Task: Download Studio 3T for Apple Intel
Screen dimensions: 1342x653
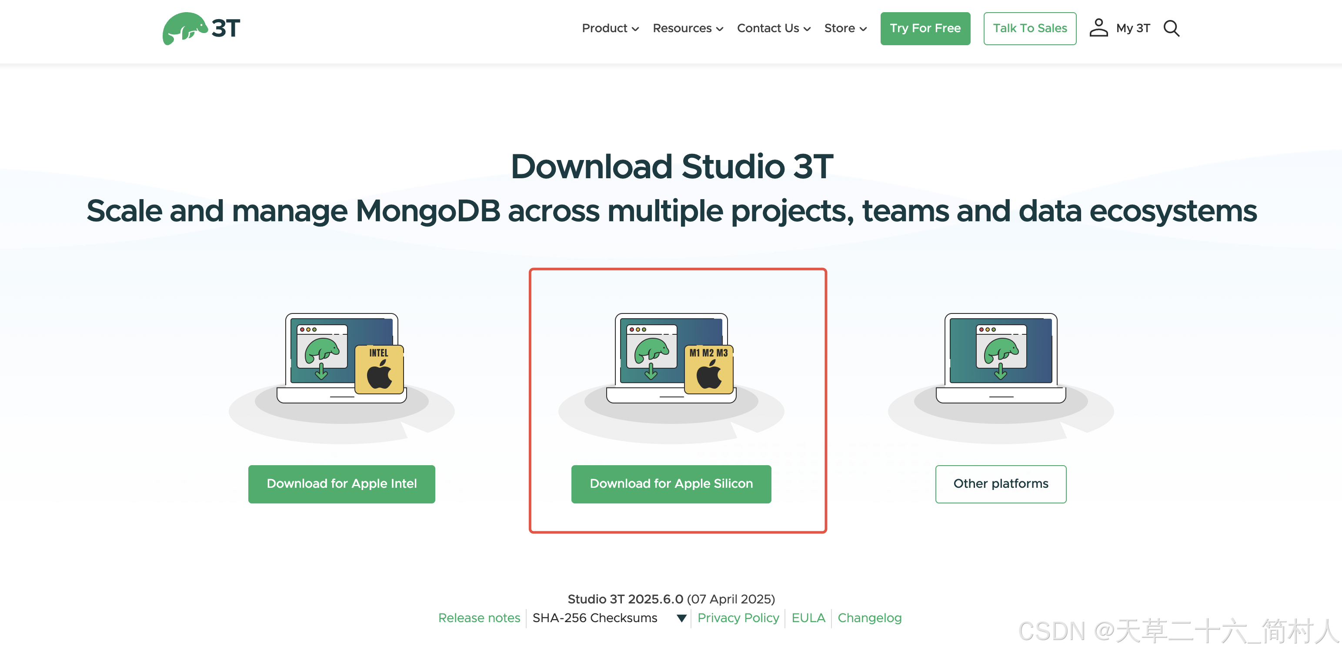Action: pos(342,484)
